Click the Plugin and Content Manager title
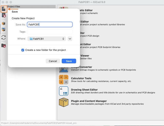This screenshot has height=126, width=164. click(89, 101)
